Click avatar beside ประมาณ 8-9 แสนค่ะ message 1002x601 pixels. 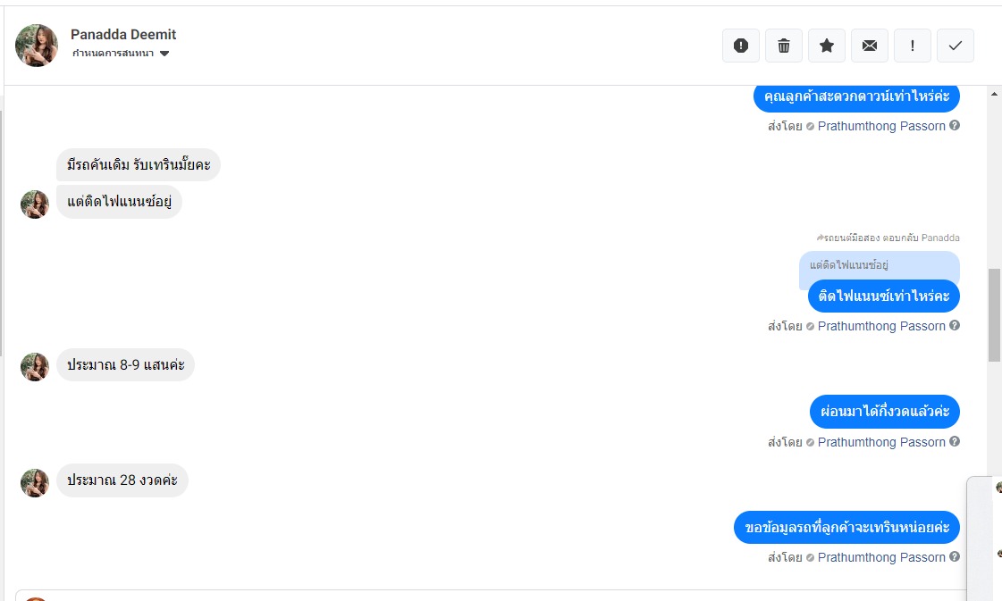(x=35, y=367)
